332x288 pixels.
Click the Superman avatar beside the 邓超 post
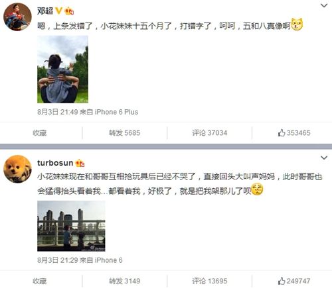pos(17,17)
